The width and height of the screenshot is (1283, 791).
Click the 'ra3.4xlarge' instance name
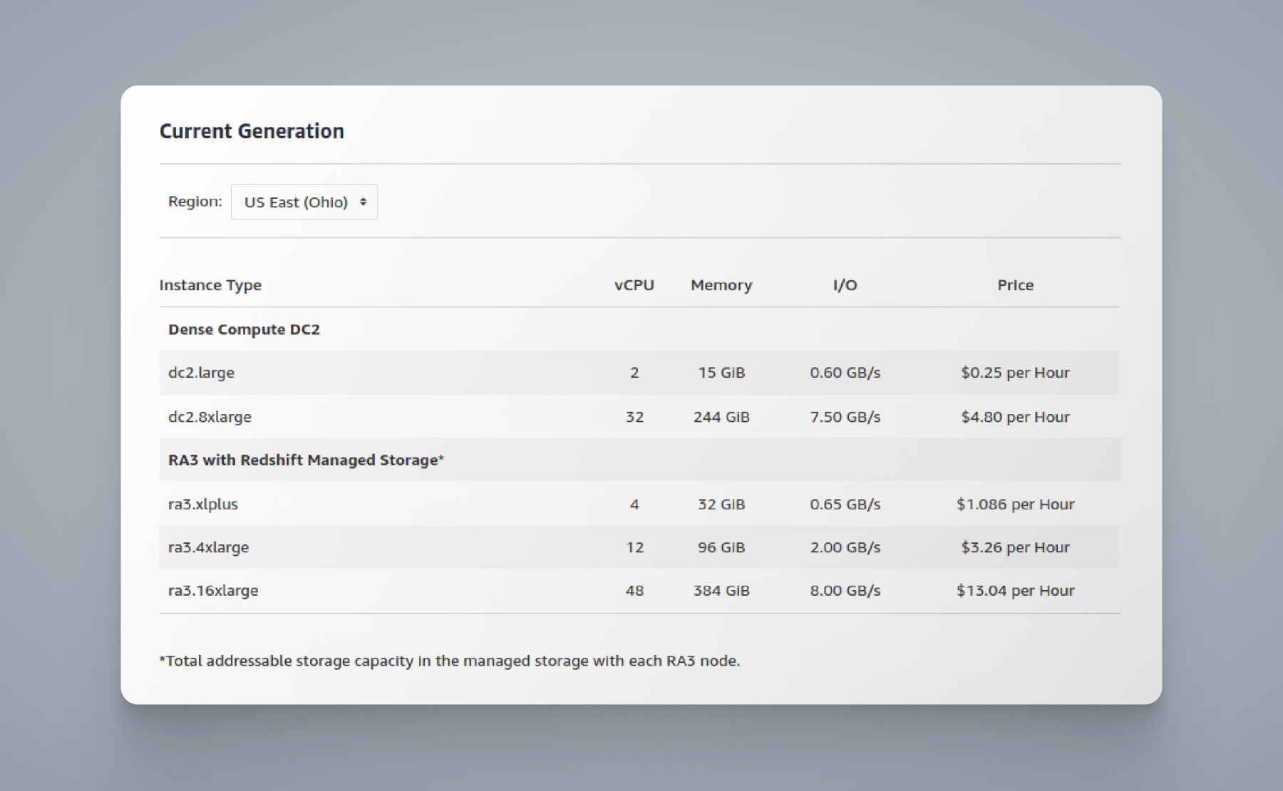[x=208, y=547]
